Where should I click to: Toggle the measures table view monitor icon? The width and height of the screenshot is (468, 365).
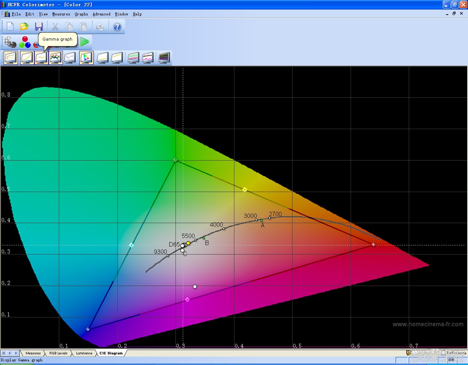click(11, 58)
